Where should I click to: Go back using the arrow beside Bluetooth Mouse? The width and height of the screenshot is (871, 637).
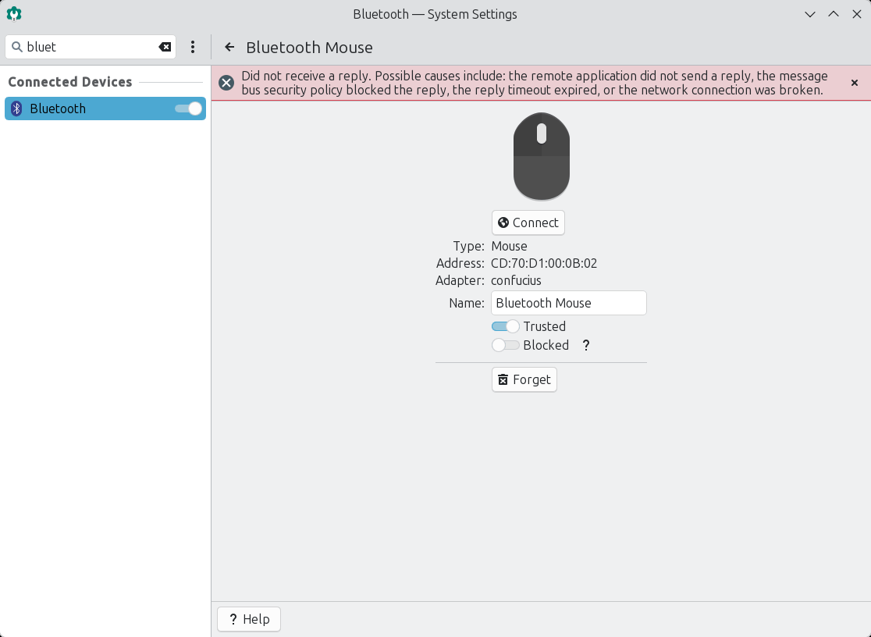click(x=229, y=48)
